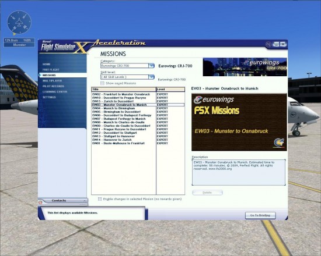Click the Go To Briefing button

tap(260, 215)
